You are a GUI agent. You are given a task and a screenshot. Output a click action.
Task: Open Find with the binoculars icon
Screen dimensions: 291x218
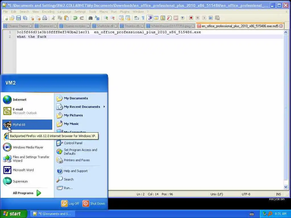pos(90,18)
